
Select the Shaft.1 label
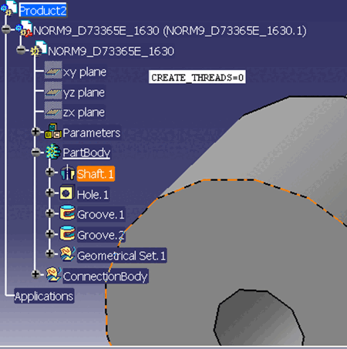[96, 174]
